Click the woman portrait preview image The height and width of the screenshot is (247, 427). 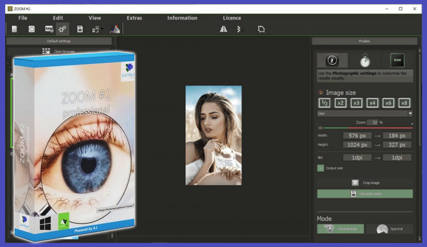tap(213, 135)
